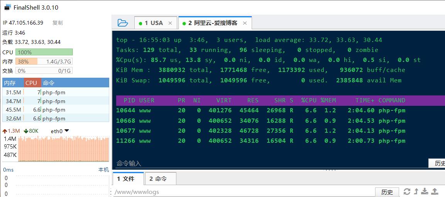
Task: Click the FinalShell app icon in title bar
Action: 7,7
